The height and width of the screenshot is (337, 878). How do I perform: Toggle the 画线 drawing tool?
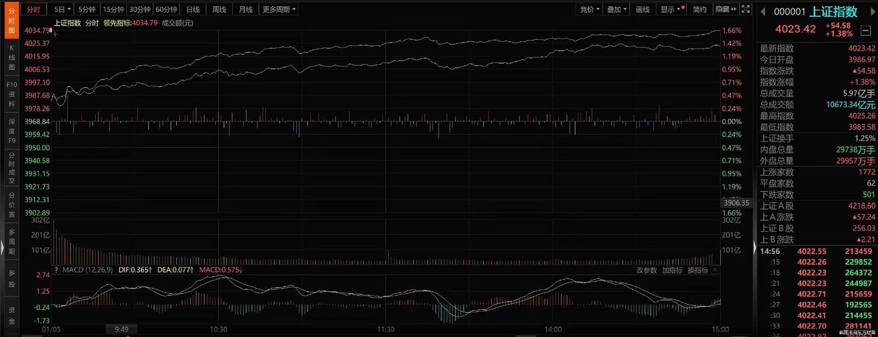tap(642, 9)
